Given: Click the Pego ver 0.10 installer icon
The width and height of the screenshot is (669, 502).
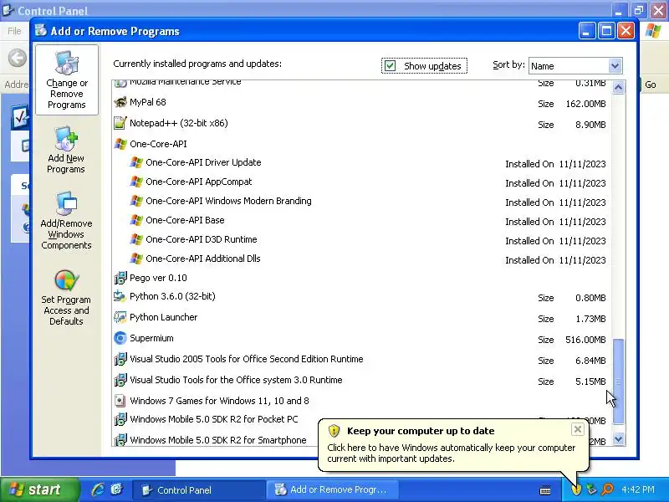Looking at the screenshot, I should click(x=120, y=278).
